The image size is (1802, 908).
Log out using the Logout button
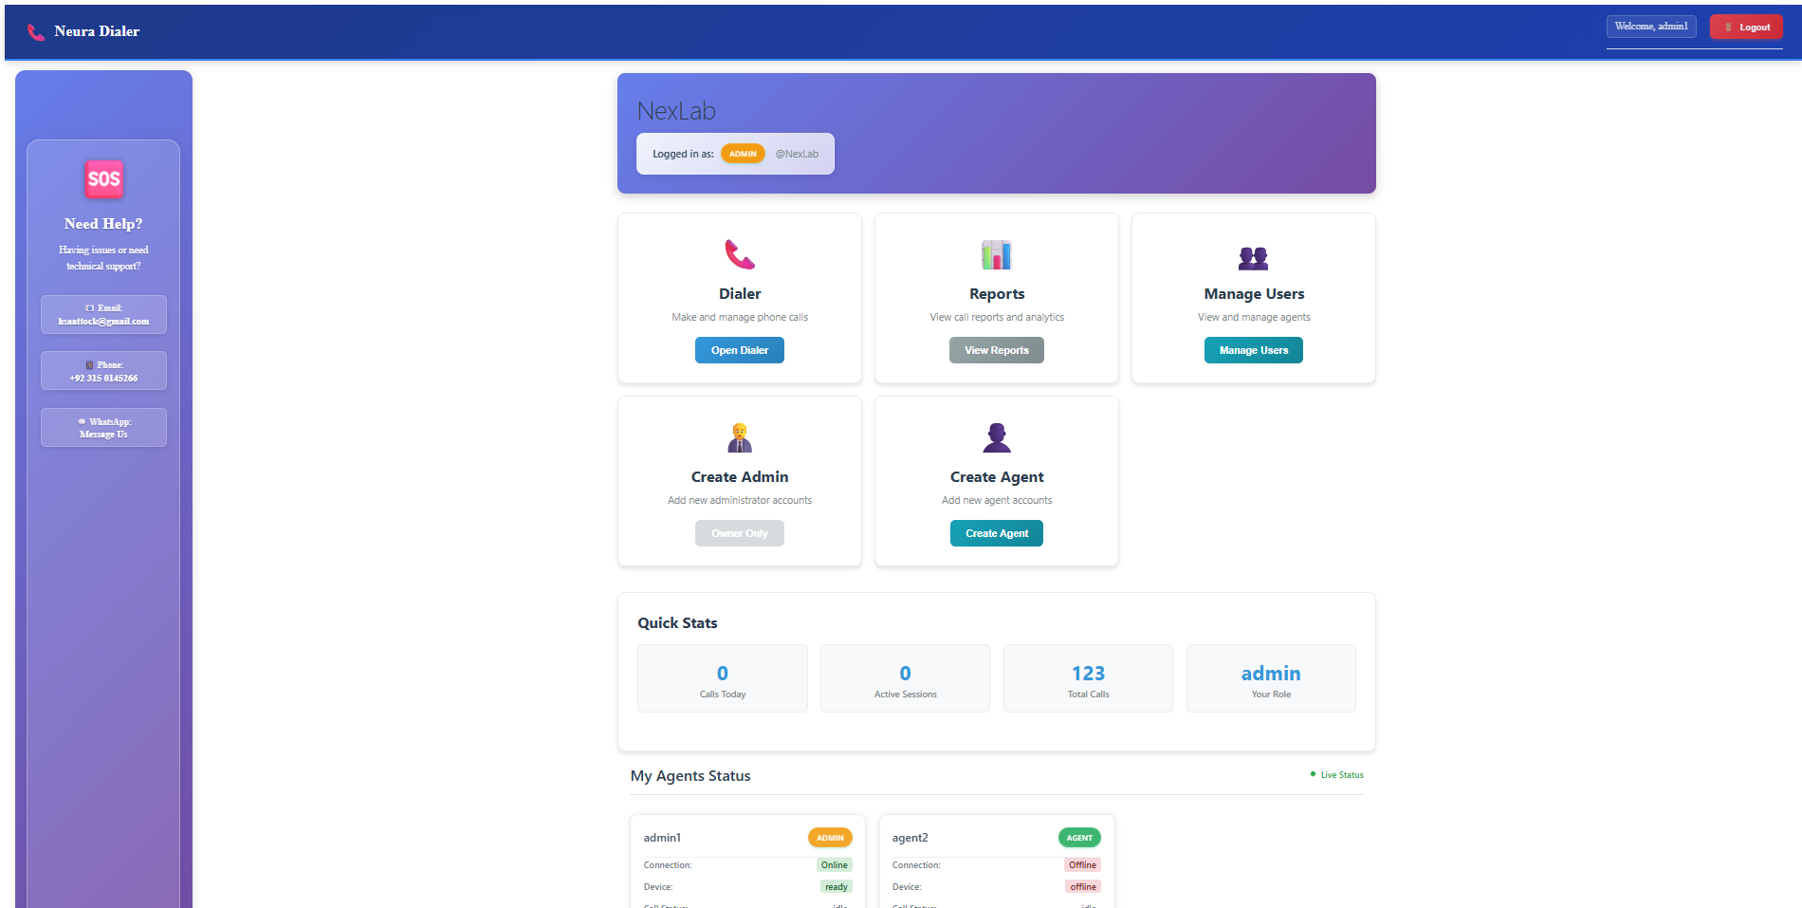click(1746, 28)
